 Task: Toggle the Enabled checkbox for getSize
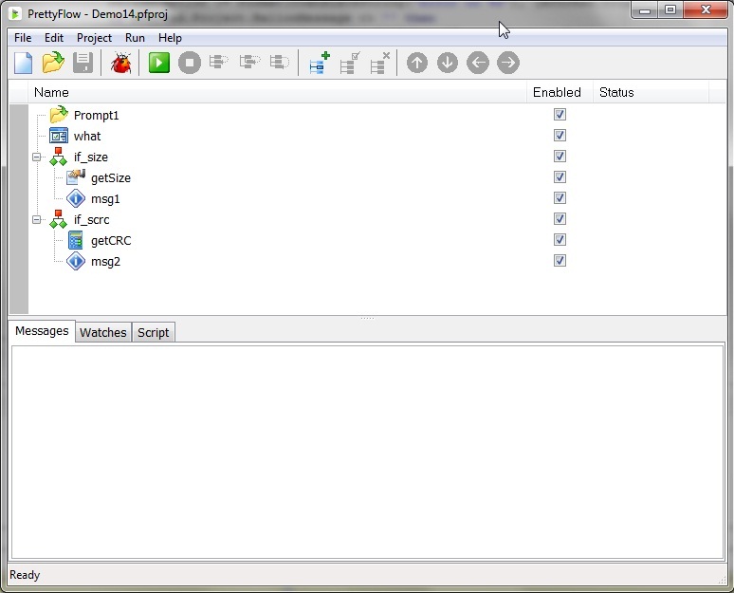(560, 177)
